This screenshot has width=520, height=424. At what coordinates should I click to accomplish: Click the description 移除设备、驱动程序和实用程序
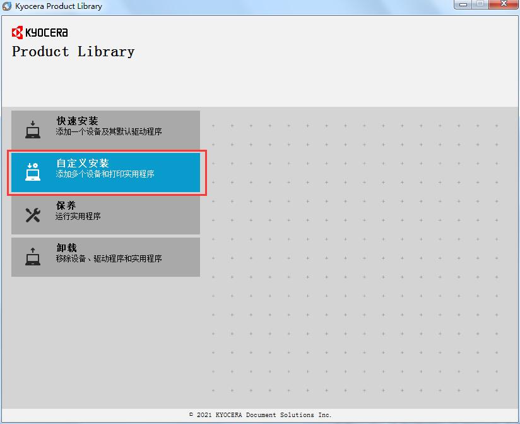click(109, 258)
